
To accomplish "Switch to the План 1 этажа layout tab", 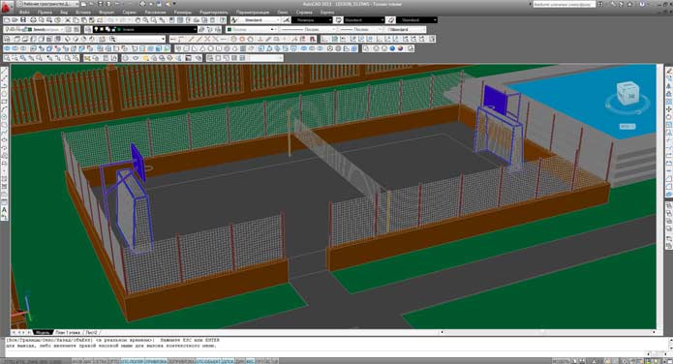I will click(x=68, y=333).
